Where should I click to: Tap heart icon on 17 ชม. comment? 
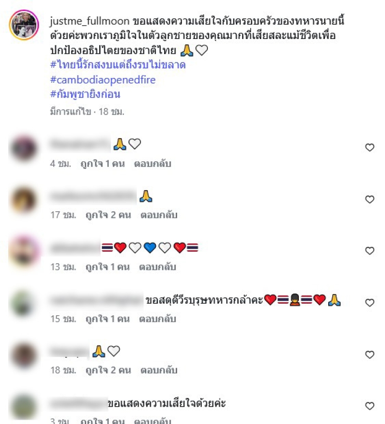[370, 199]
